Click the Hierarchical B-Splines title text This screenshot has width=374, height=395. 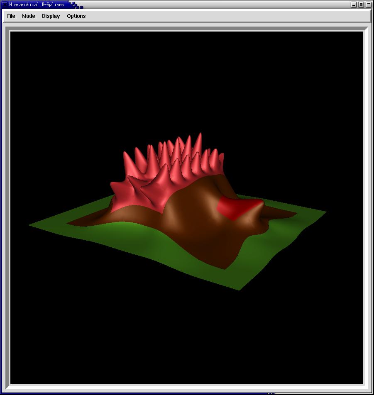(x=37, y=5)
